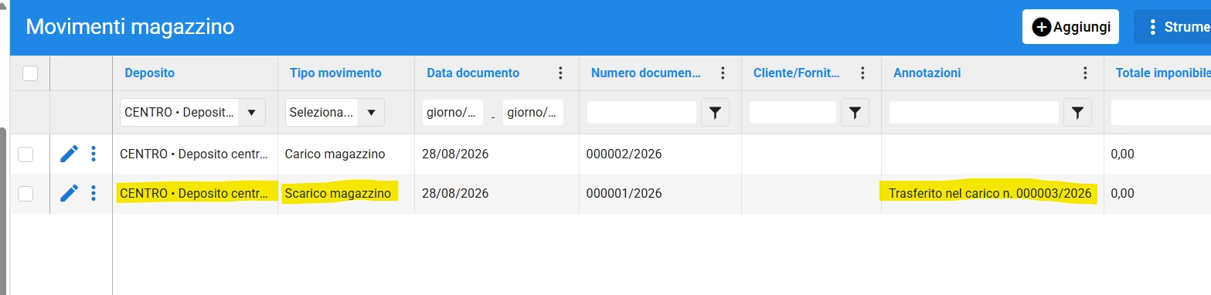Click the Cliente/Fornitore filter input
This screenshot has height=295, width=1211.
click(x=793, y=113)
